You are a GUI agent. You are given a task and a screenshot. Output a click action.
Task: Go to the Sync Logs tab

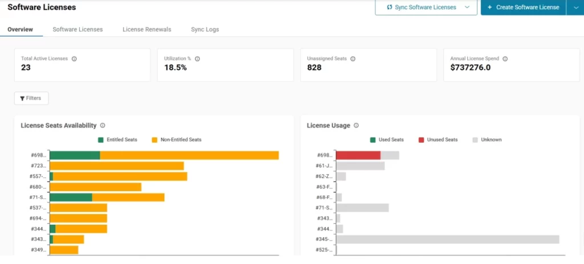pos(205,30)
